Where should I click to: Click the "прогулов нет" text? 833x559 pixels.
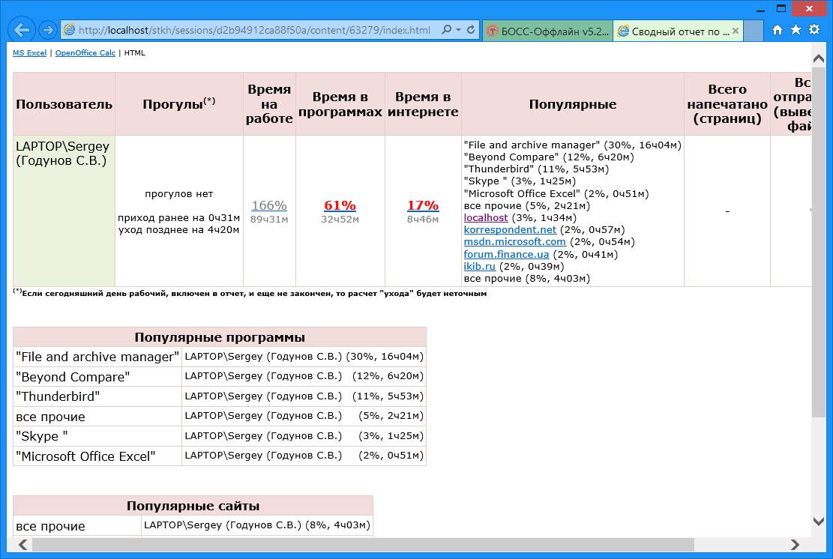[x=179, y=194]
